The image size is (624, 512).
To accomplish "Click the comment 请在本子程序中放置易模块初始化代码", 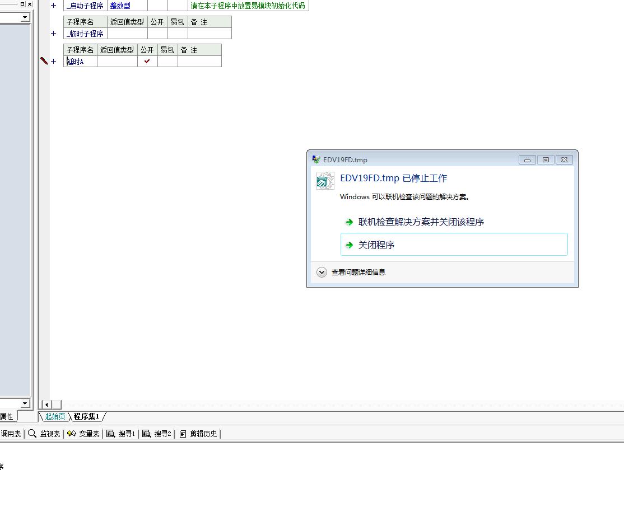I will (x=248, y=6).
